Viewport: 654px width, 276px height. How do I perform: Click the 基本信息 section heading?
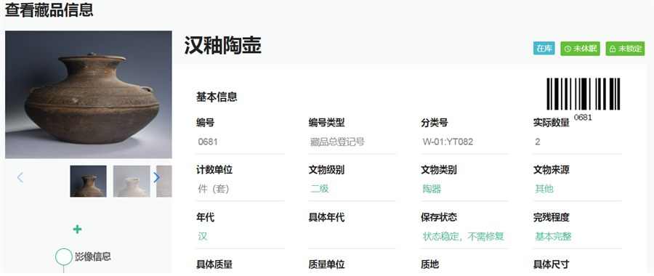pyautogui.click(x=217, y=97)
